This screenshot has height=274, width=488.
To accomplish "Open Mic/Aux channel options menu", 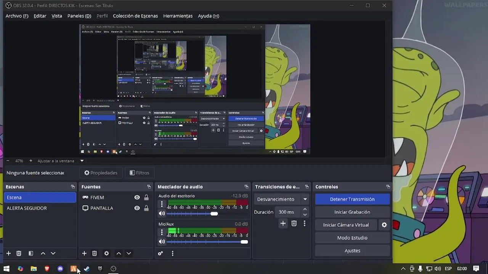I will coord(162,232).
